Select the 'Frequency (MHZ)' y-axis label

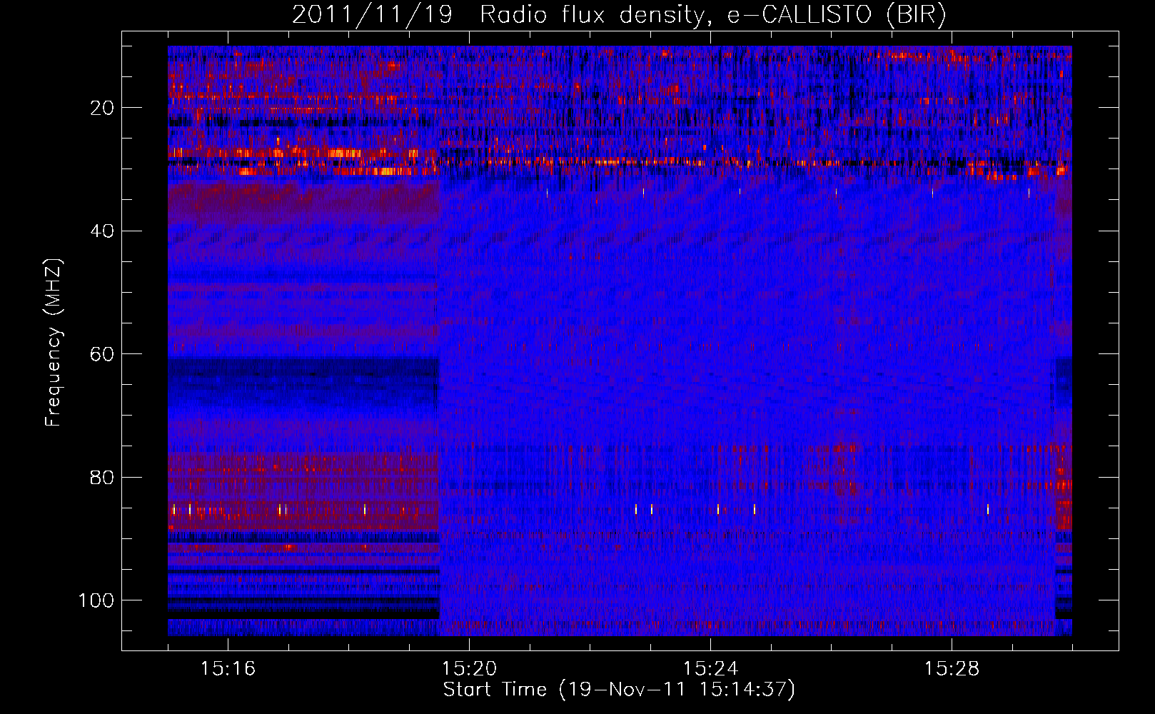tap(54, 343)
